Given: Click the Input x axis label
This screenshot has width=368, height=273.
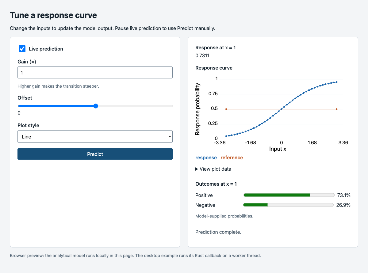Looking at the screenshot, I should coord(278,149).
